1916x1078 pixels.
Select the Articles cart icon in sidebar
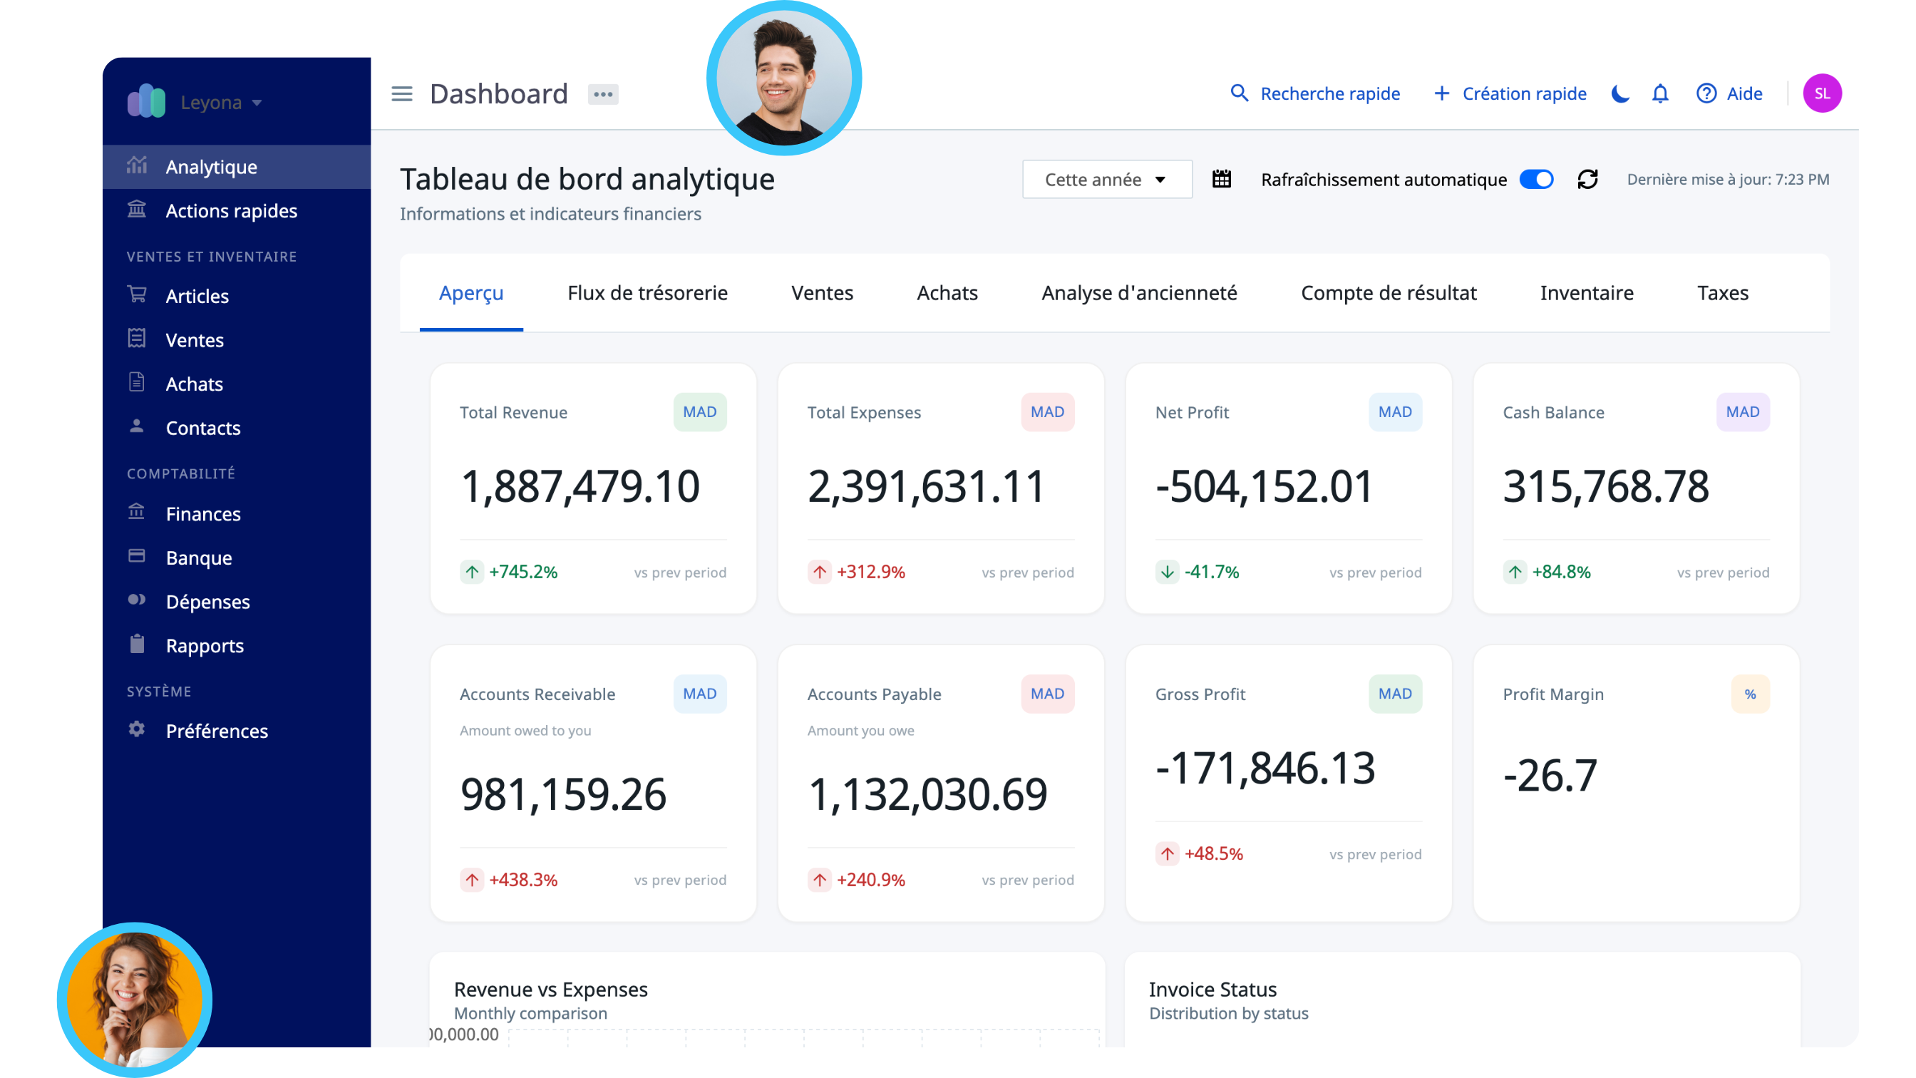coord(137,295)
